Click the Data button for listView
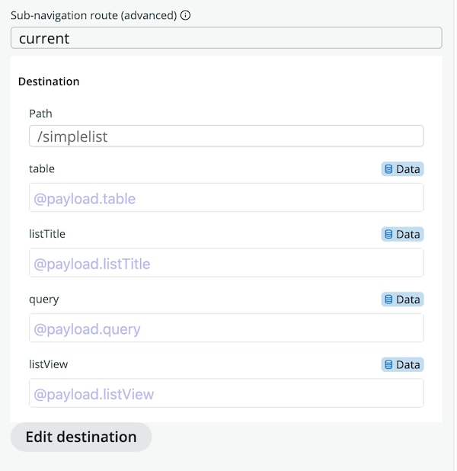Viewport: 457px width, 471px height. click(x=402, y=364)
